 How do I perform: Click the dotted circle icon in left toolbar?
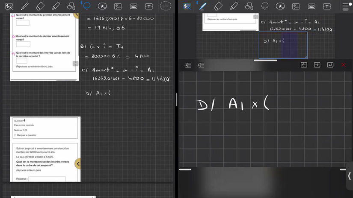click(166, 6)
